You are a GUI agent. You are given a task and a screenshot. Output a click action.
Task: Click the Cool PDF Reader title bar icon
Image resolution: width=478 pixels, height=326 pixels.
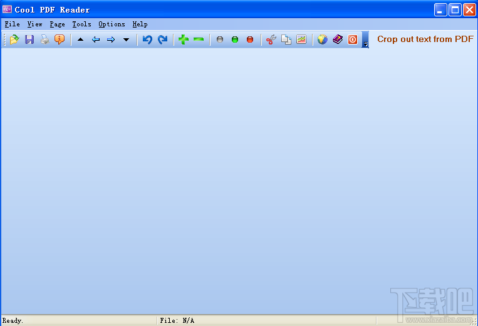click(7, 9)
